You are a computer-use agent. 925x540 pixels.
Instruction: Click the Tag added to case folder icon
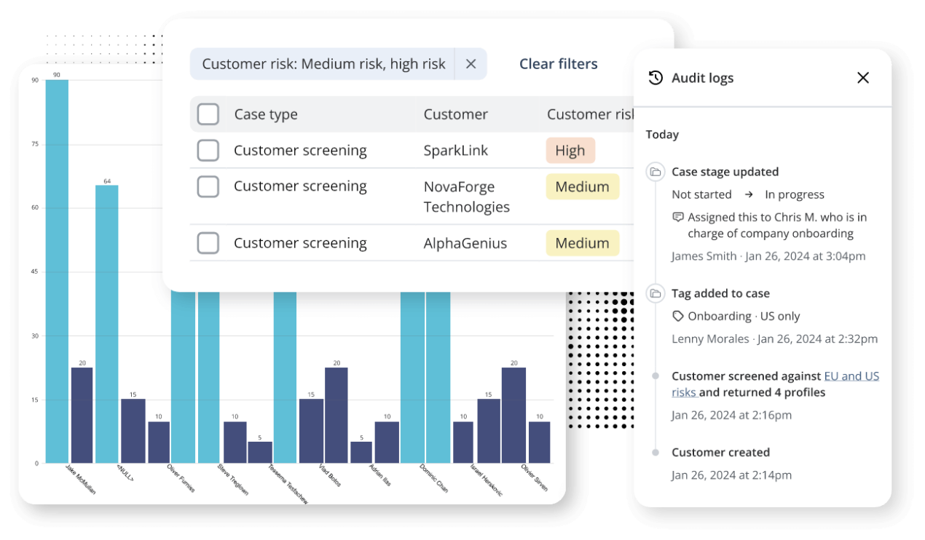pos(656,293)
